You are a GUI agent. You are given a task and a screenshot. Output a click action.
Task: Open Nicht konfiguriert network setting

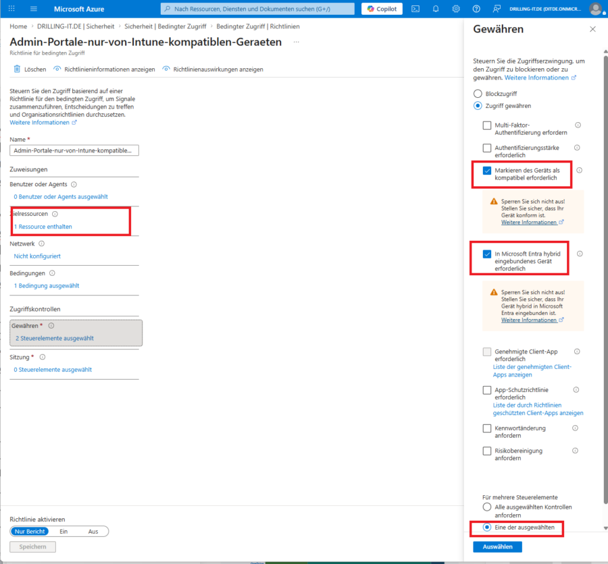(37, 256)
